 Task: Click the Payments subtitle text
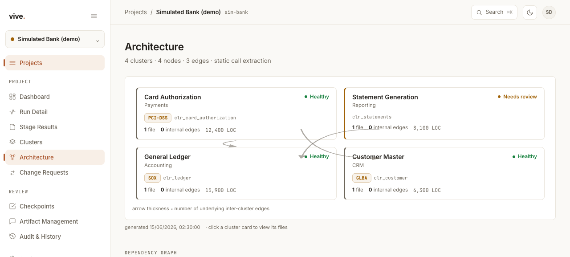tap(156, 105)
